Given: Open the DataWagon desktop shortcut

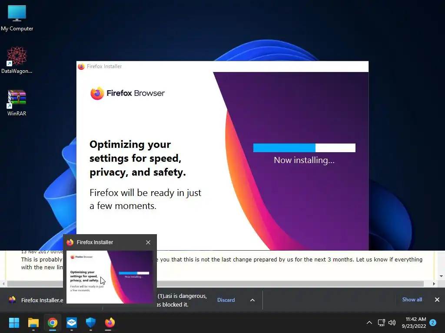Looking at the screenshot, I should pos(17,60).
